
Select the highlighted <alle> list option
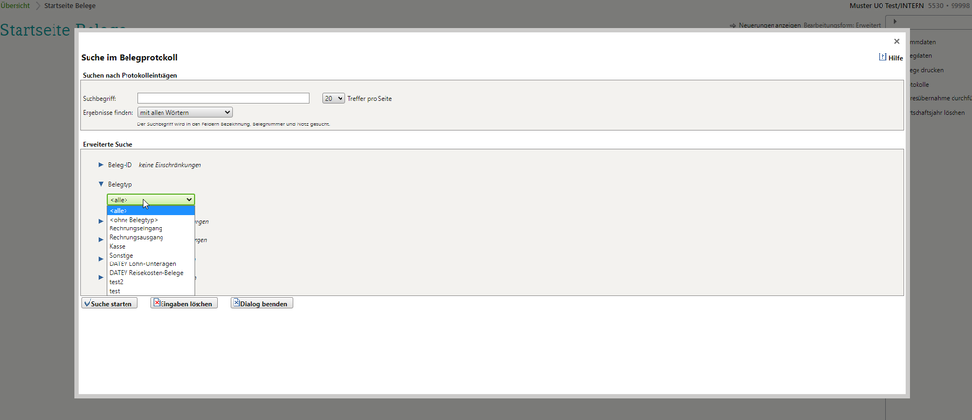pos(151,210)
